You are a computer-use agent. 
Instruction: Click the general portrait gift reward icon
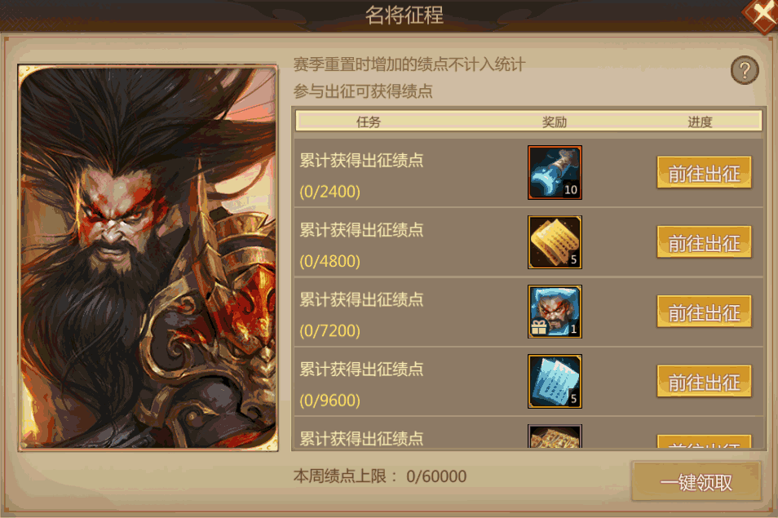point(555,312)
